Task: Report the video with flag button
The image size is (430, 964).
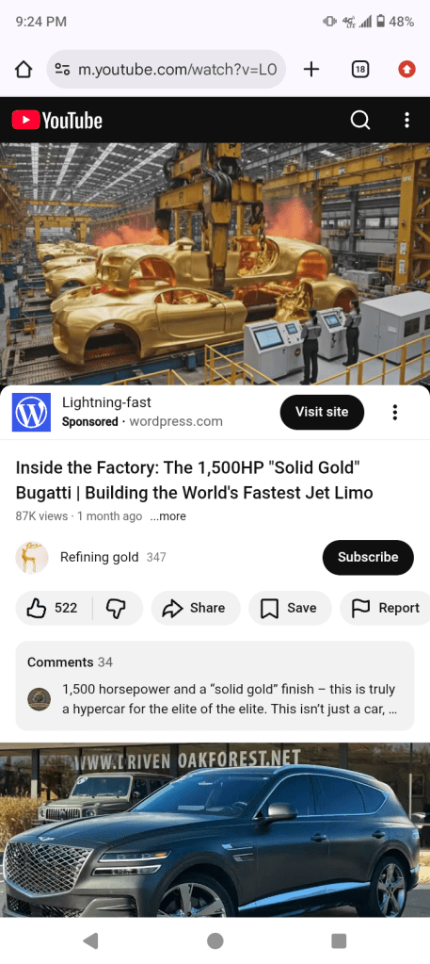Action: 385,608
